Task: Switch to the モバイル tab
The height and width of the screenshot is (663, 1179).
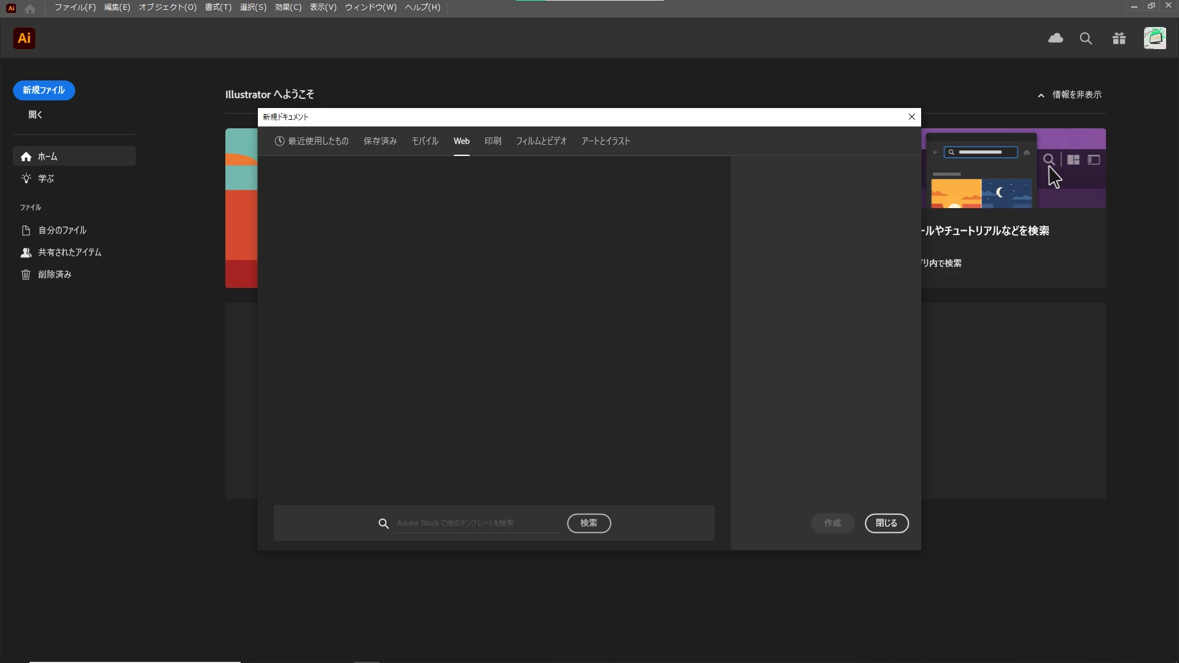Action: pyautogui.click(x=424, y=141)
